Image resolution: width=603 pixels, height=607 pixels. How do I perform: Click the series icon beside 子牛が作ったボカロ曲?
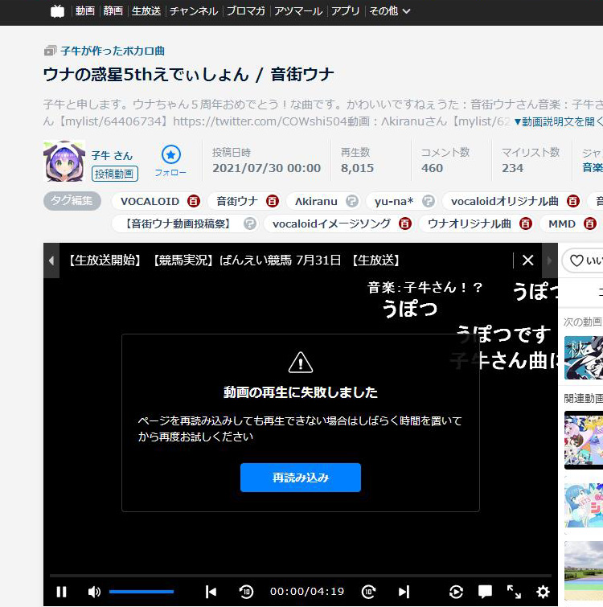(50, 51)
